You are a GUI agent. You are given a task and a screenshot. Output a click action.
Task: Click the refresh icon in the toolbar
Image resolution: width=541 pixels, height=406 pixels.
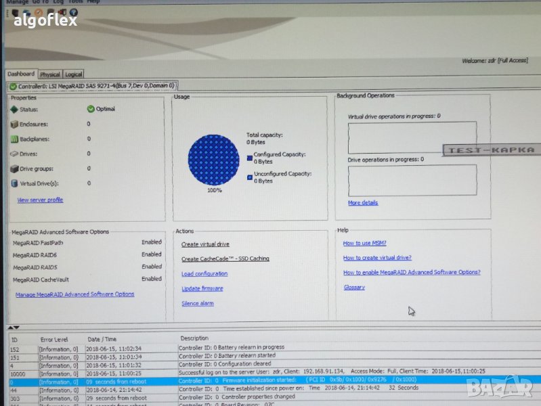tap(28, 12)
